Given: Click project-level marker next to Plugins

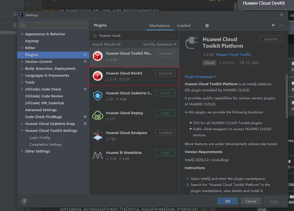Looking at the screenshot, I should [85, 55].
